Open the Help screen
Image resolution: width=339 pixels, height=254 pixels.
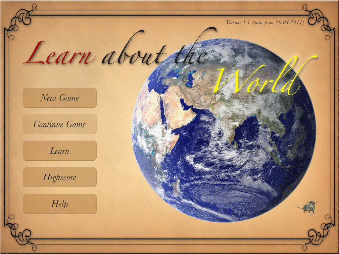point(60,204)
